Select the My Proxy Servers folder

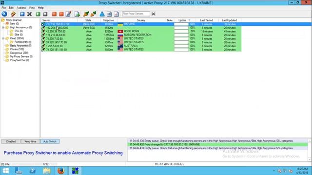(21, 56)
